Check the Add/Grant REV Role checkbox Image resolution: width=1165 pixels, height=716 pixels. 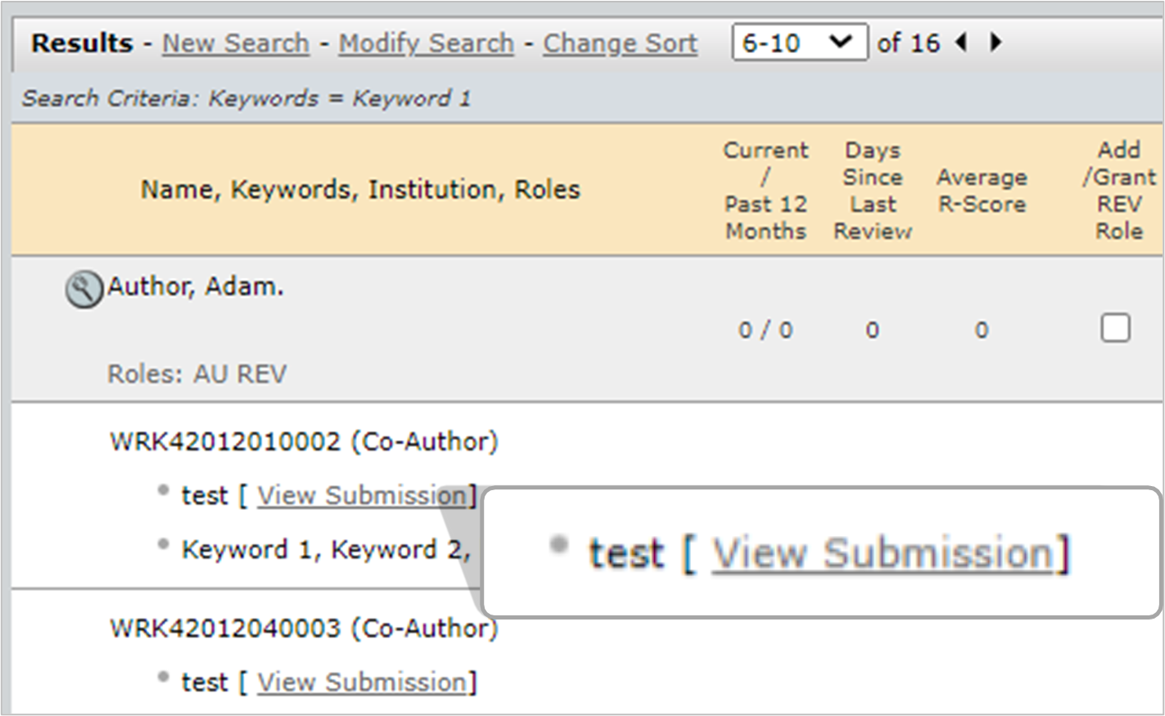[x=1115, y=328]
